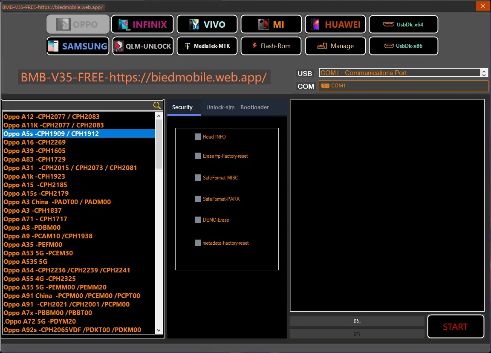Install the UsbDk-x86 driver
The height and width of the screenshot is (353, 491).
[403, 46]
